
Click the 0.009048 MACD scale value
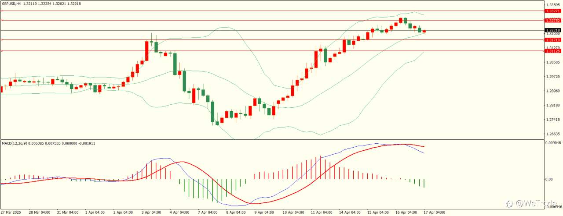(554, 142)
